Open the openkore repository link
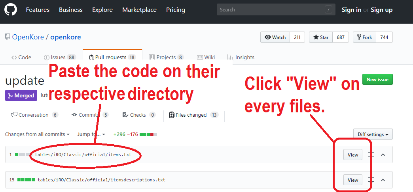The height and width of the screenshot is (192, 413). point(66,37)
